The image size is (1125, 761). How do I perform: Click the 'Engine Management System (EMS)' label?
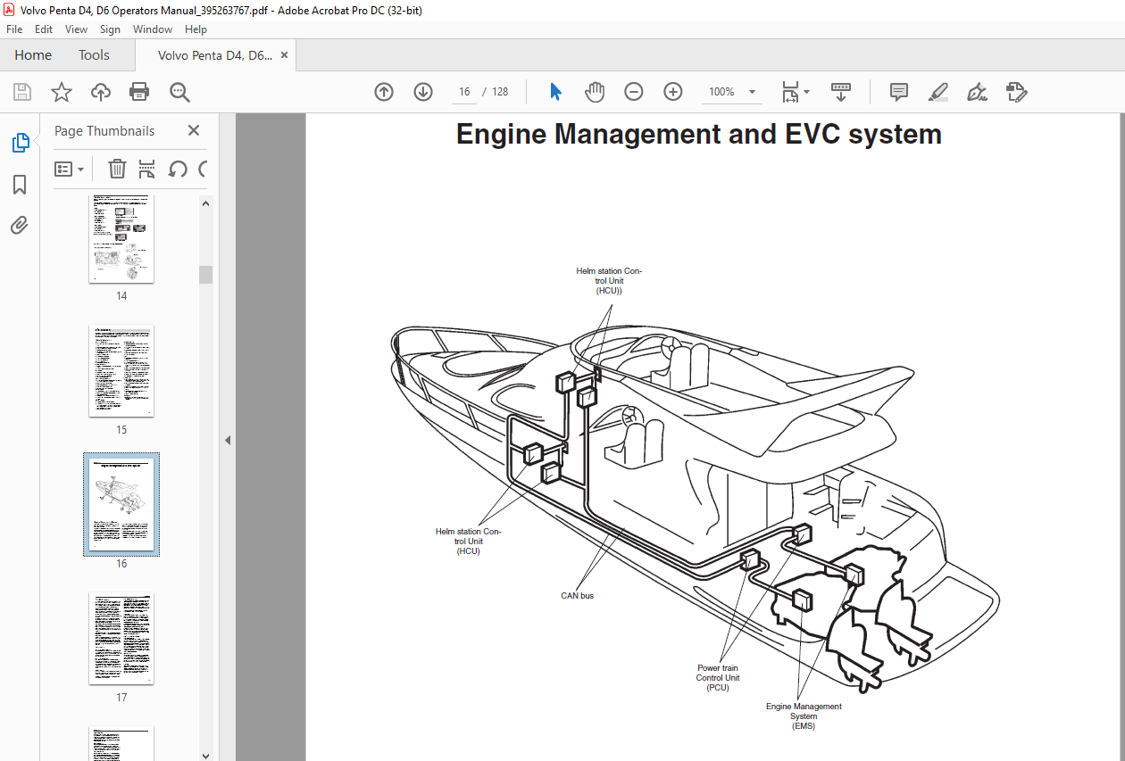pos(804,716)
